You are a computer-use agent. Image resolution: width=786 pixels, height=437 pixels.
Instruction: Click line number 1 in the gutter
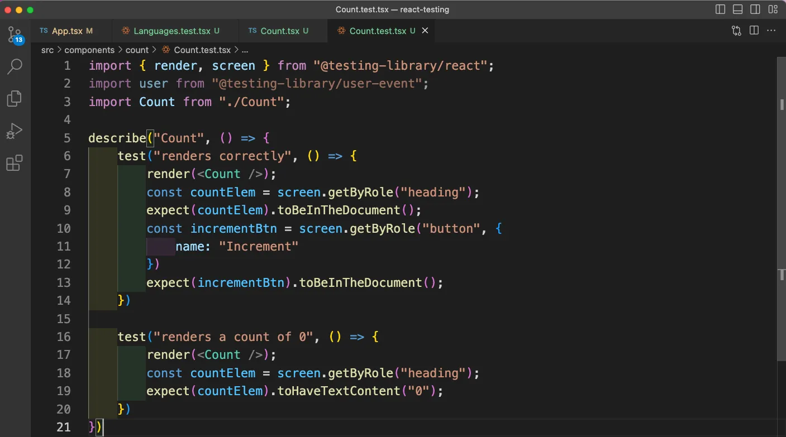tap(68, 66)
